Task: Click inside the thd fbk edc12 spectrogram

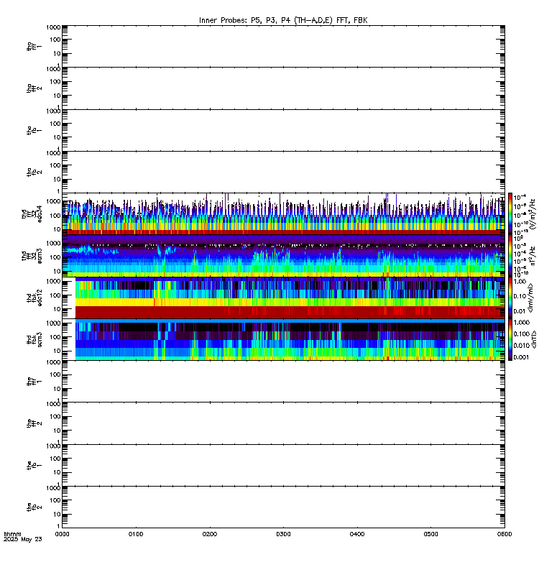Action: pyautogui.click(x=283, y=298)
